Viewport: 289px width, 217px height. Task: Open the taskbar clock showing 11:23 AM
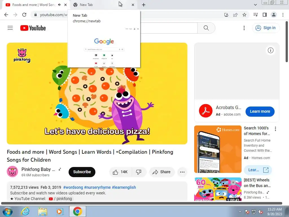pyautogui.click(x=275, y=212)
